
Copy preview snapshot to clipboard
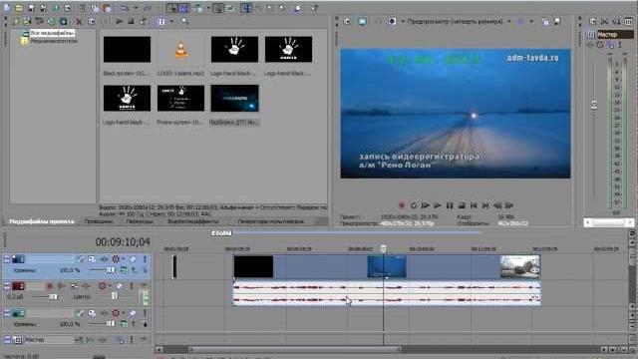point(545,22)
